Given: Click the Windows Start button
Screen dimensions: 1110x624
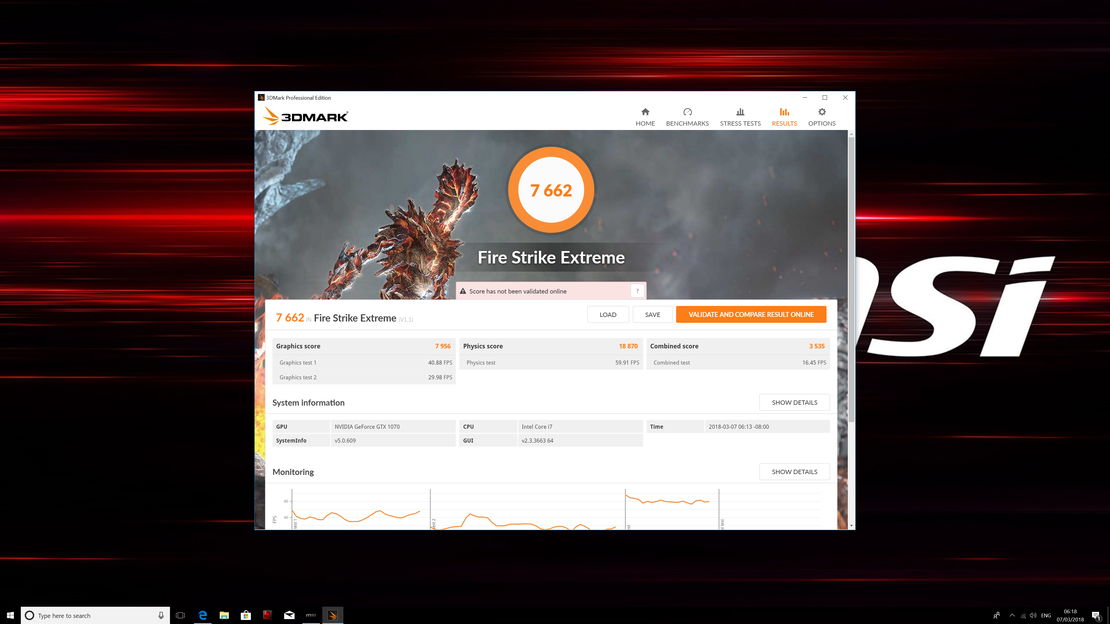Looking at the screenshot, I should point(10,615).
